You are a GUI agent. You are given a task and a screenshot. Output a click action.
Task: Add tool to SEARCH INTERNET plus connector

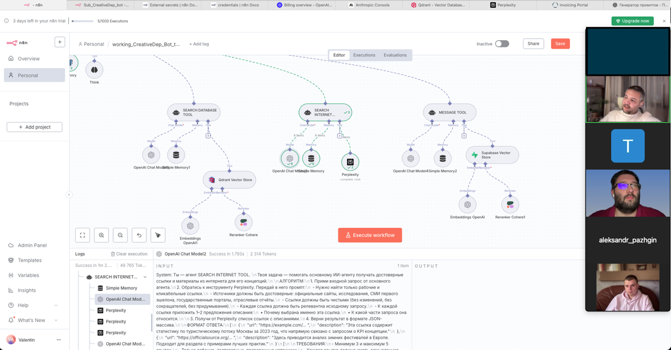coord(339,136)
